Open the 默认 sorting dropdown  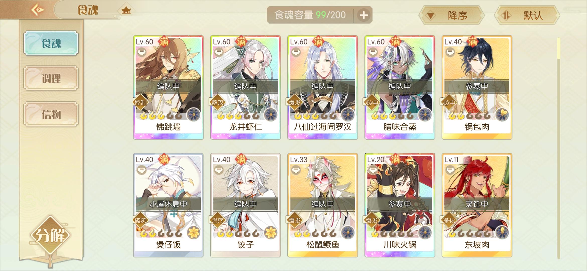tap(527, 16)
